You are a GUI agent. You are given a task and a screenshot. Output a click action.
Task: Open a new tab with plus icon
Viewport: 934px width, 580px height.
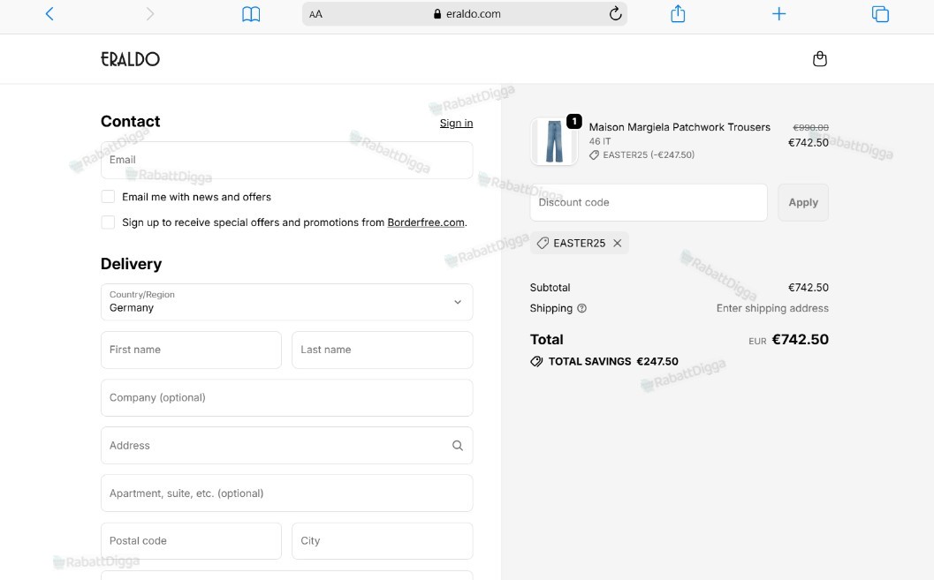(x=778, y=13)
